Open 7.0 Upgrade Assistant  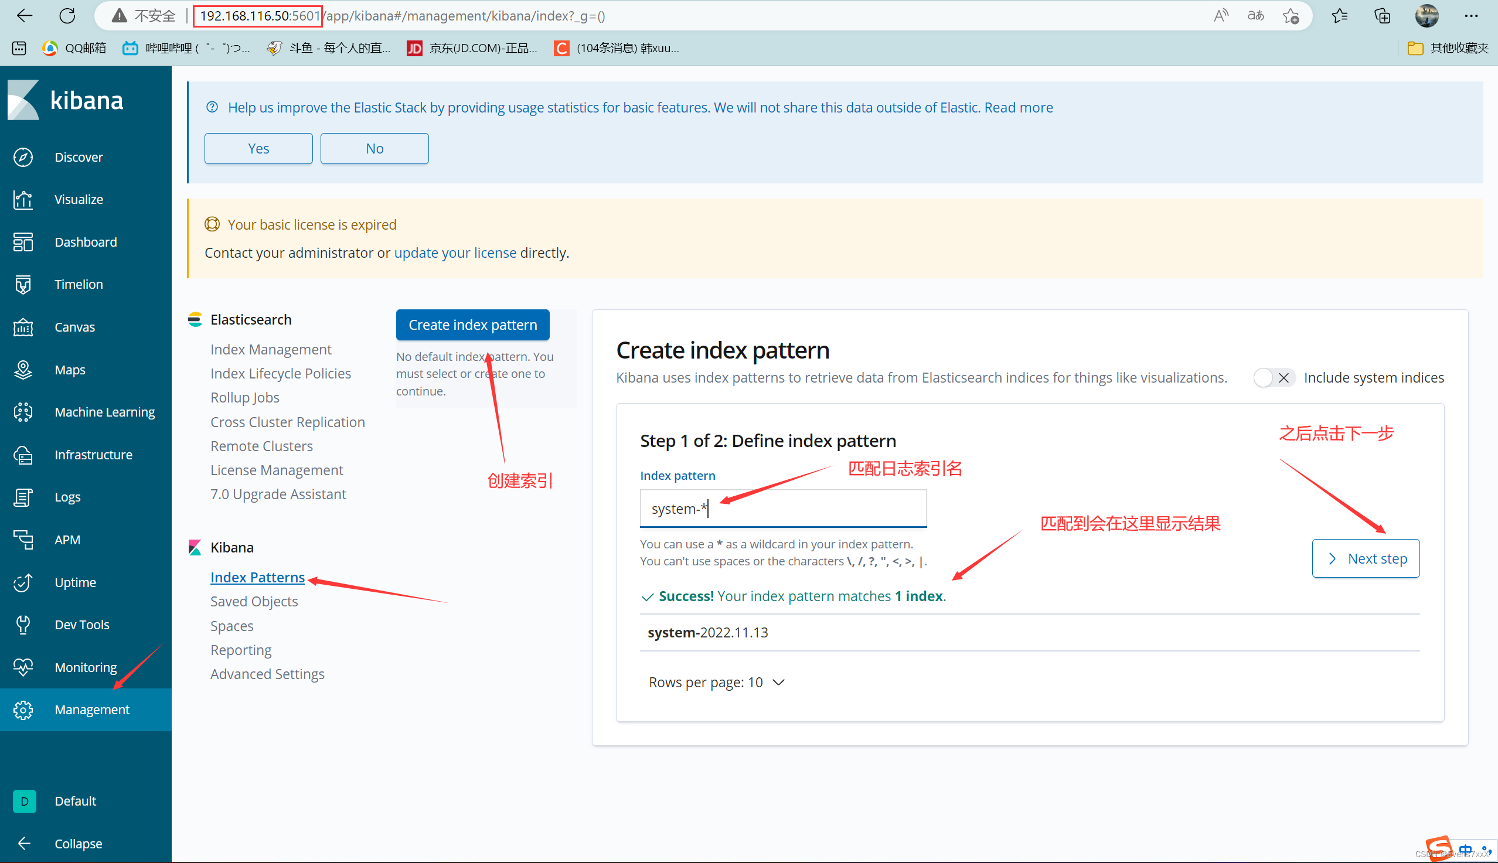click(278, 494)
